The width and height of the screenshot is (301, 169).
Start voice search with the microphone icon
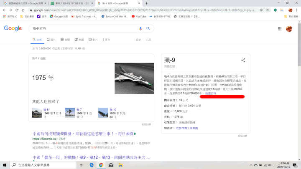(140, 28)
